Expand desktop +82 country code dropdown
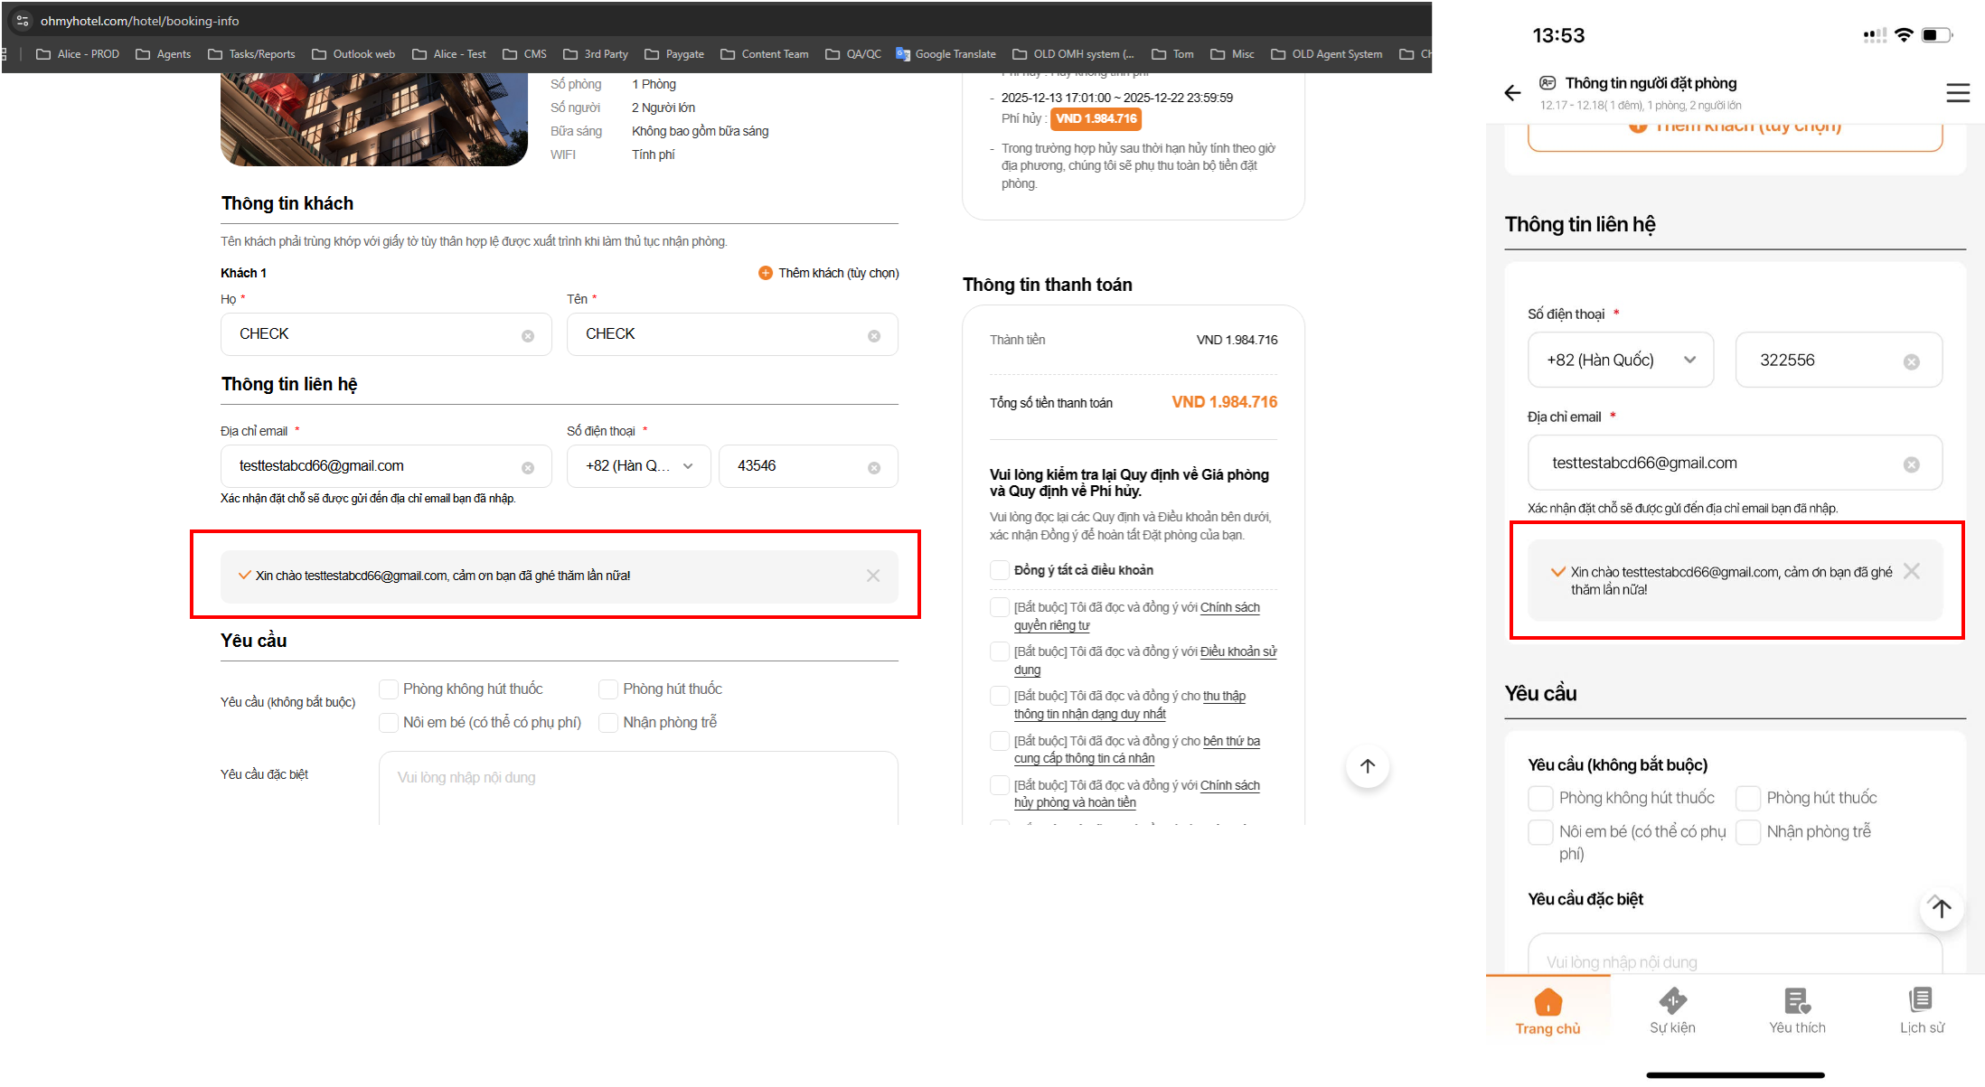Viewport: 1985px width, 1087px height. click(638, 466)
